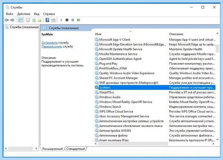The width and height of the screenshot is (223, 160).
Task: Click the Перезапустить службу link
Action: tap(52, 46)
